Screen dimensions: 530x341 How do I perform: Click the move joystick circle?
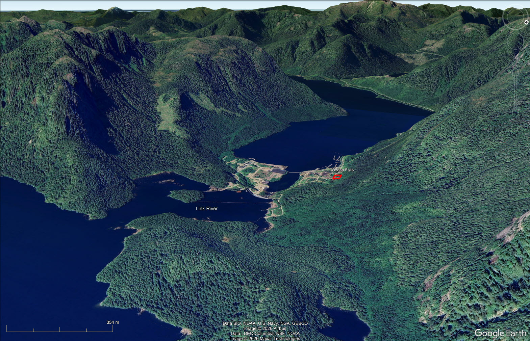515,42
